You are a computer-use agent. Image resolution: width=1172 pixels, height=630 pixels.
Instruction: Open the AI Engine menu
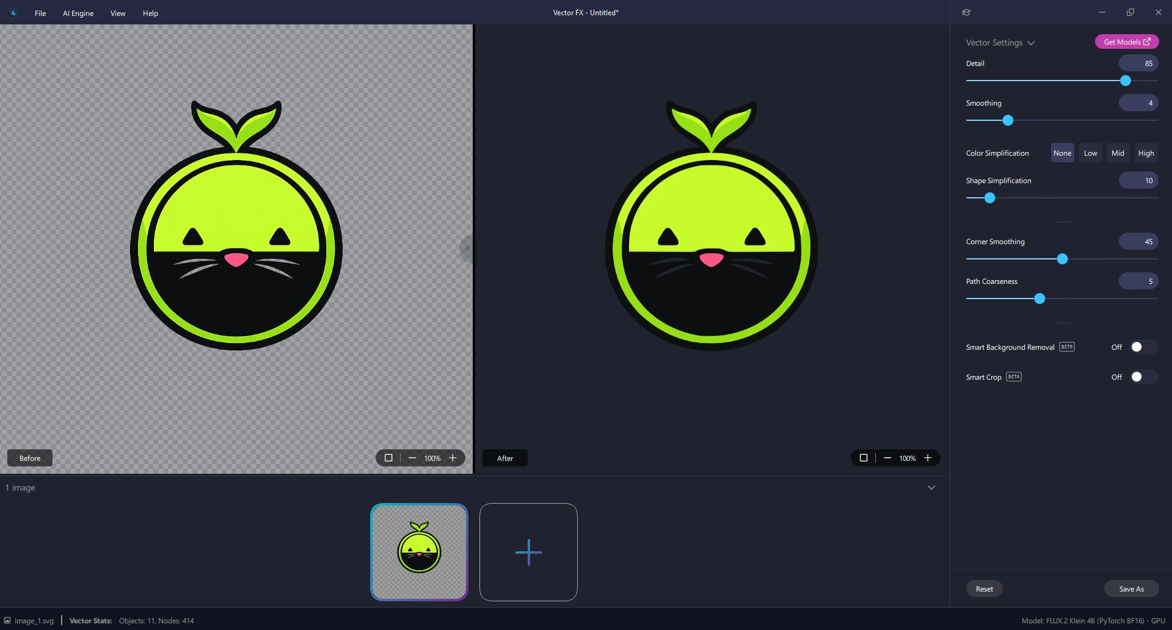pos(78,13)
